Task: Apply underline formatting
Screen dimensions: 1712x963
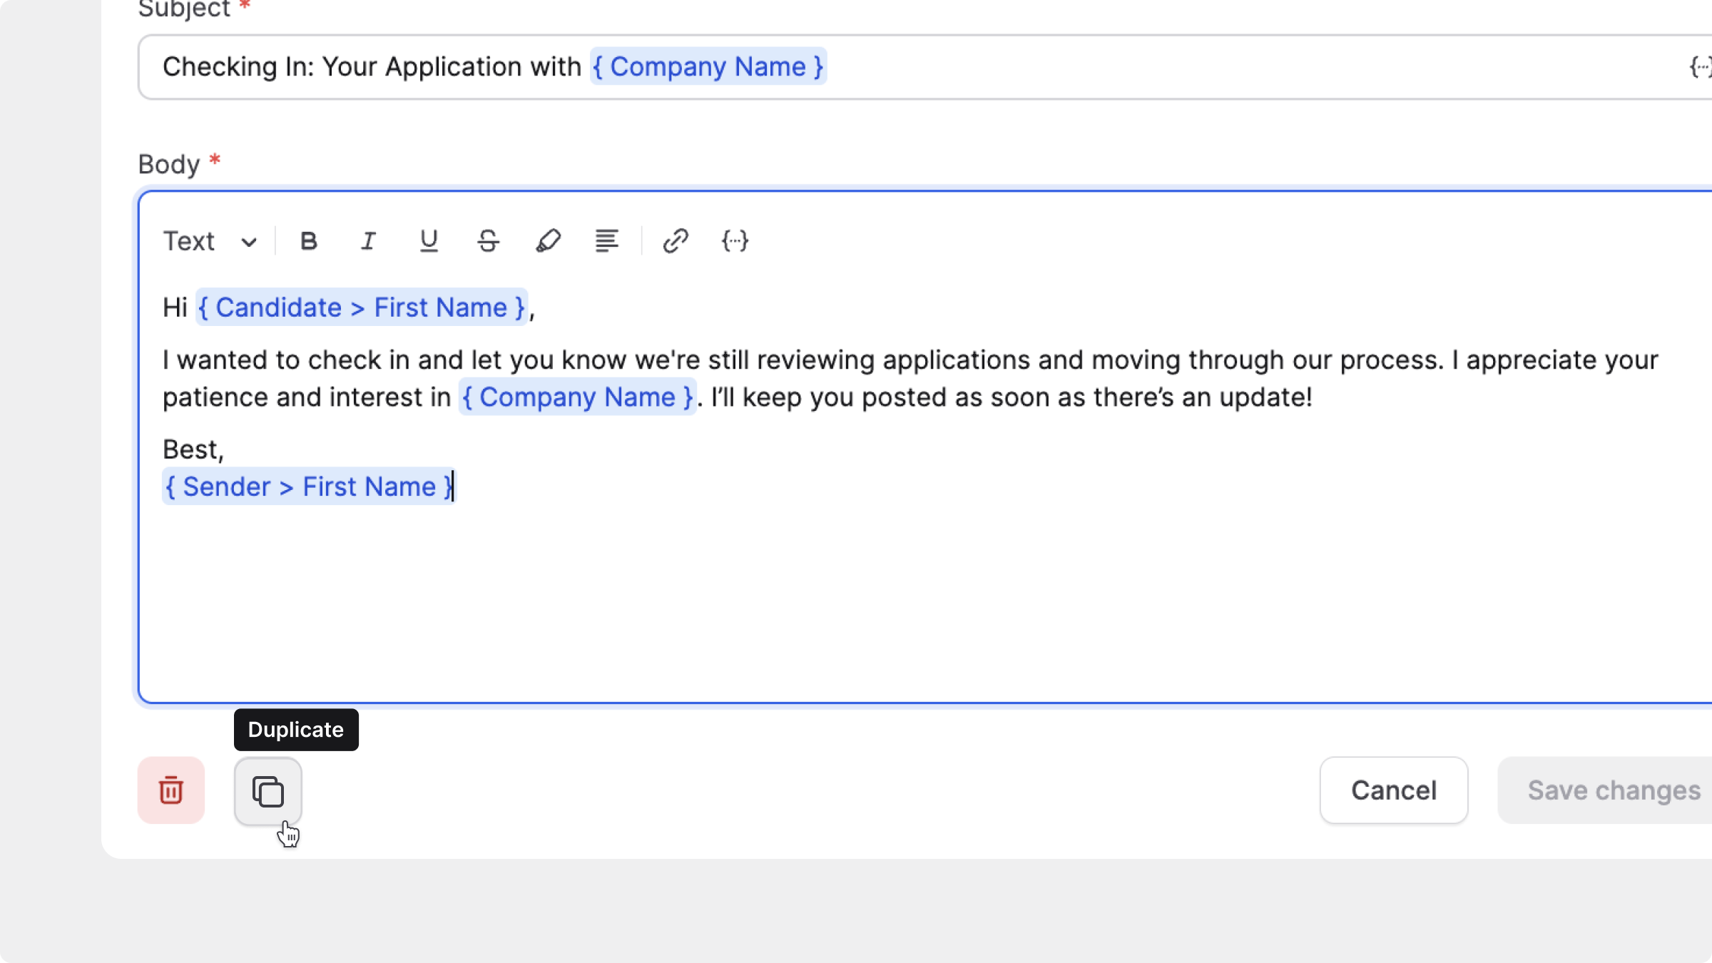Action: (428, 241)
